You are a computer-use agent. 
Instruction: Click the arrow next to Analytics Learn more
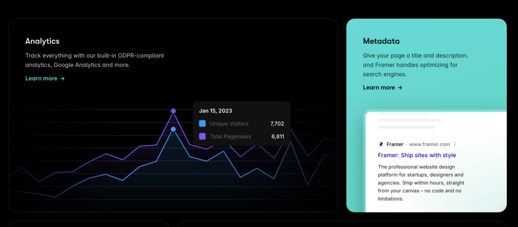pyautogui.click(x=62, y=78)
